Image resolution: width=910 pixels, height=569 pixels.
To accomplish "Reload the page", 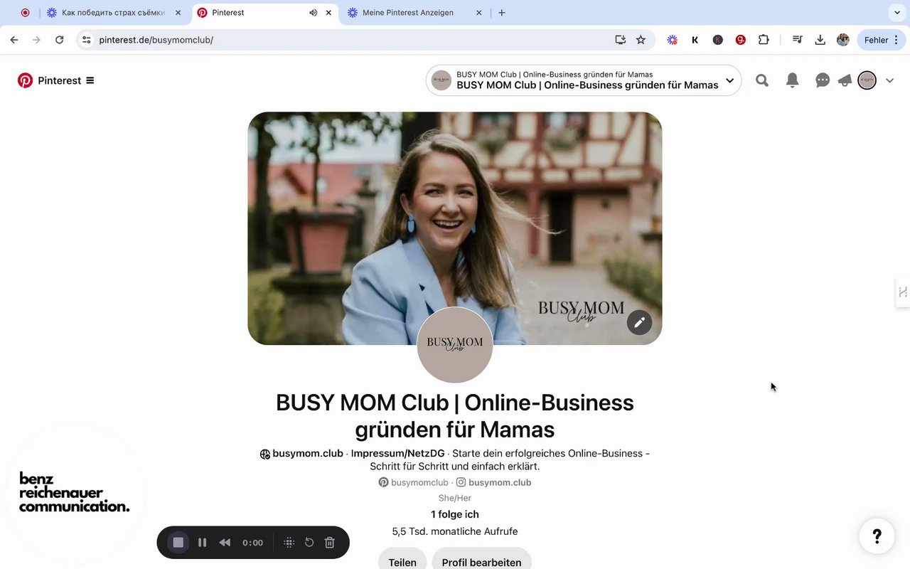I will 60,40.
